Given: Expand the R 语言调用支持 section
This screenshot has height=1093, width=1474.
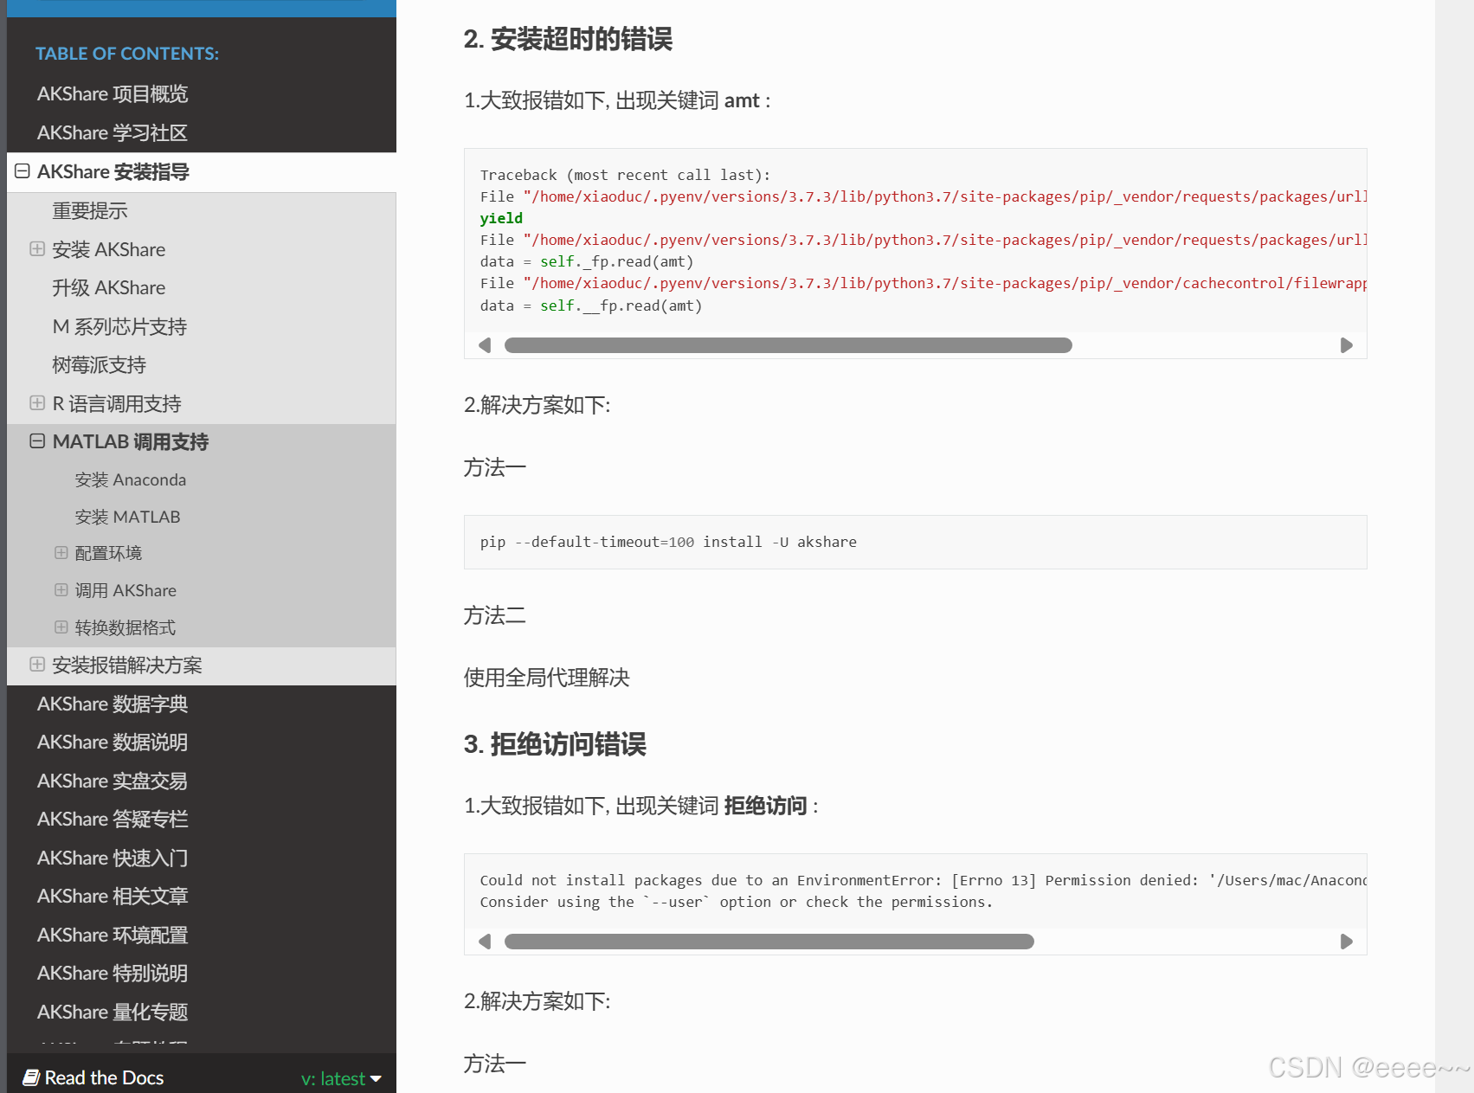Looking at the screenshot, I should coord(37,403).
